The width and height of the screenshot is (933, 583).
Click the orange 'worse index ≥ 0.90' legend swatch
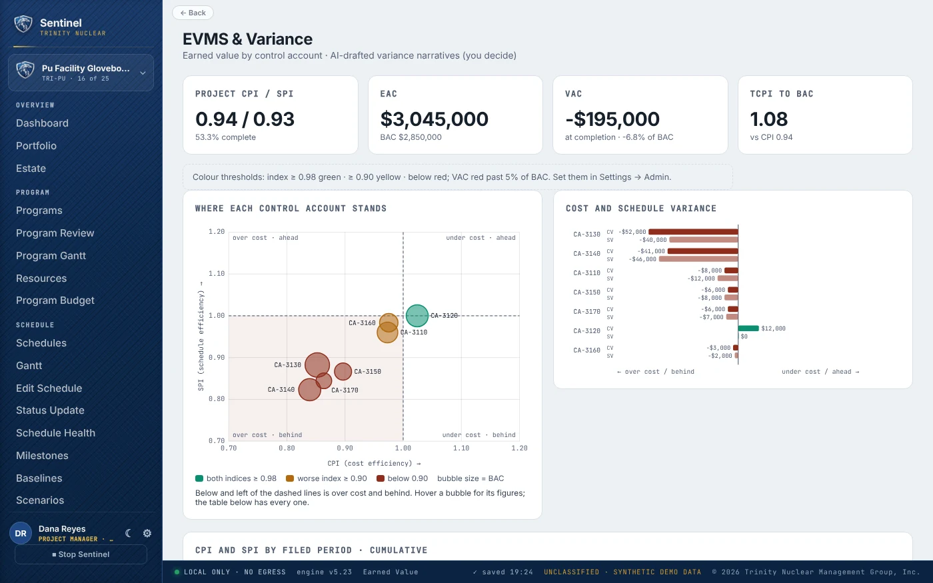(290, 478)
